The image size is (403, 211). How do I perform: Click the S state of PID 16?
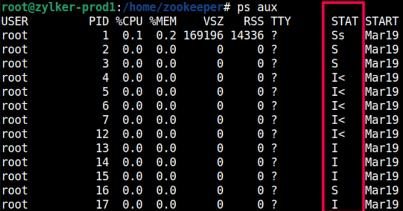tap(335, 191)
